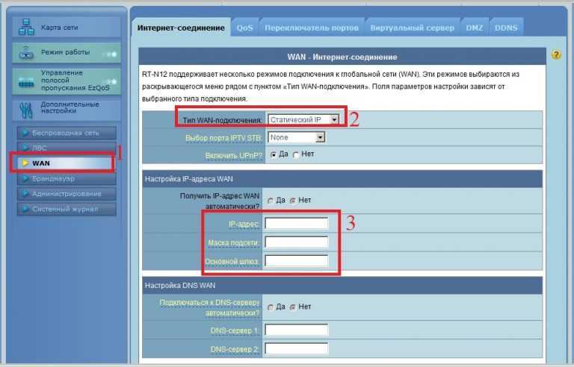Click the DNS-сервер 2 input field
The image size is (574, 367).
point(297,348)
